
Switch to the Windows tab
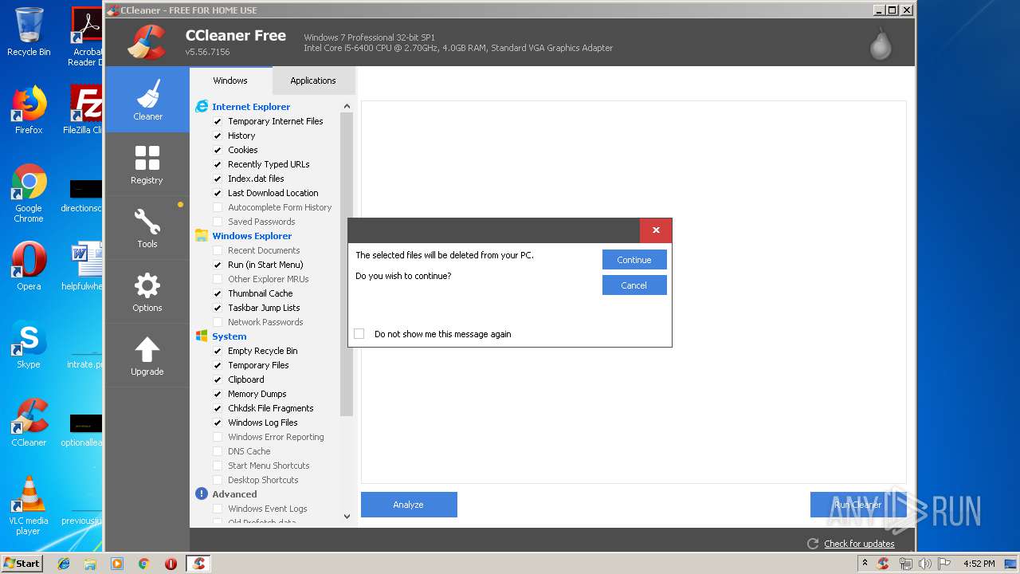230,81
